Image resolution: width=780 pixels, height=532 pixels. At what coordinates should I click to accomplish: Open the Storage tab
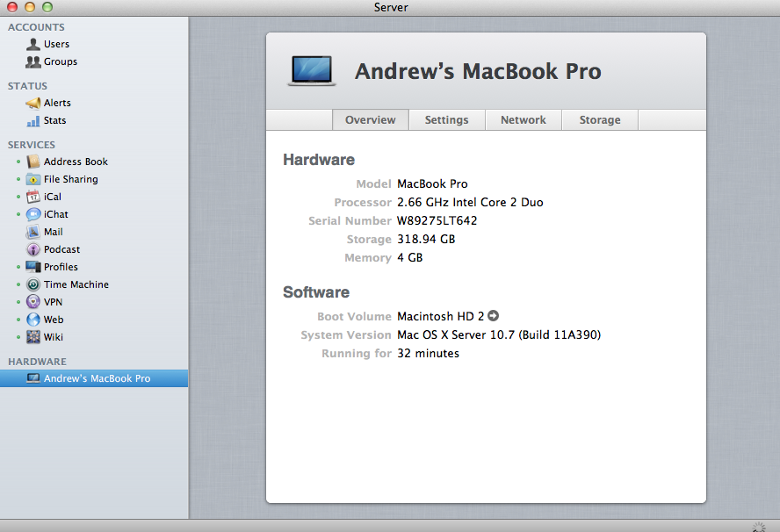click(600, 119)
